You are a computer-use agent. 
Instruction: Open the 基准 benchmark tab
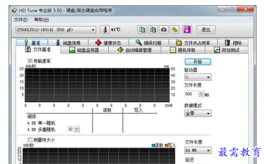(x=32, y=43)
